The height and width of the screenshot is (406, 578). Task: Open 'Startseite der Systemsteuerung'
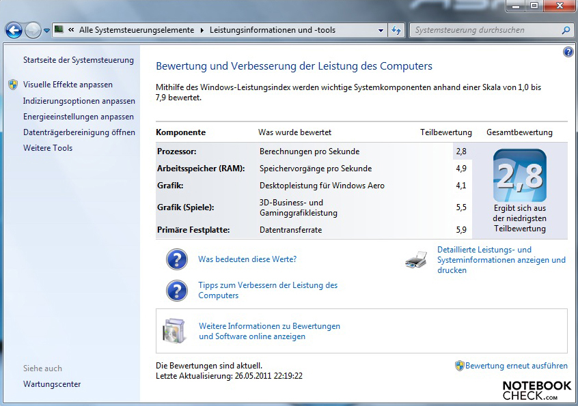click(79, 60)
